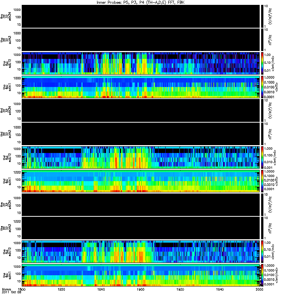The image size is (281, 300).
Task: Click the 1820 time axis label
Action: point(61,289)
